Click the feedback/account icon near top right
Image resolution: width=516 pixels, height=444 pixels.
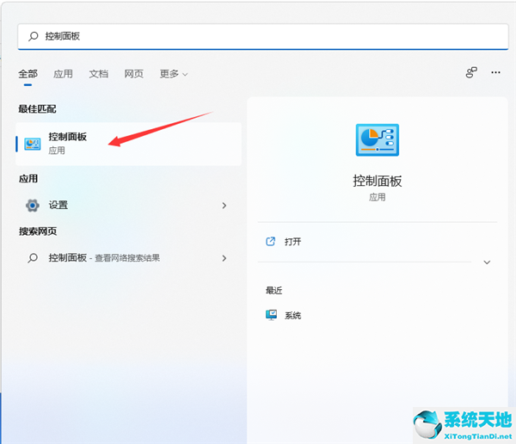tap(471, 72)
